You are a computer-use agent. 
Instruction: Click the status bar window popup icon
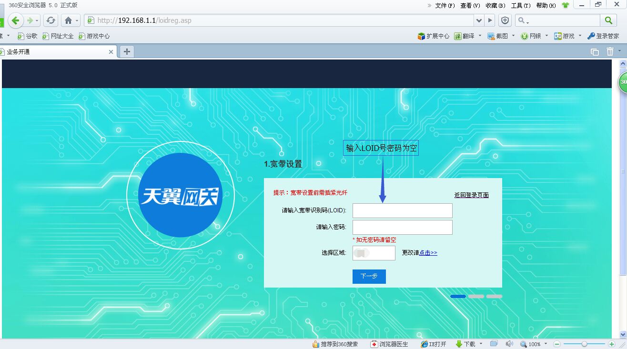[494, 344]
